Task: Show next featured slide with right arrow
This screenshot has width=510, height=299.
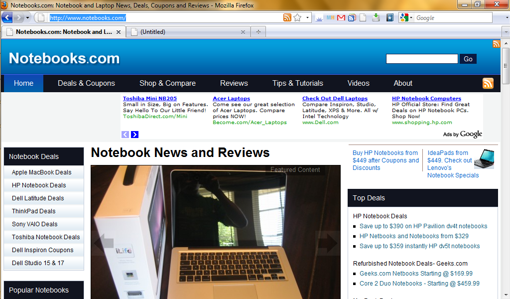Action: [328, 242]
